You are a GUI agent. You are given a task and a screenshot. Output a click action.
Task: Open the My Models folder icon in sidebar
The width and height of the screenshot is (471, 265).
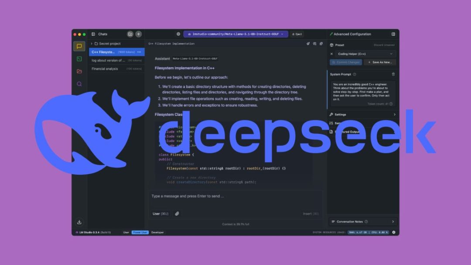coord(79,71)
